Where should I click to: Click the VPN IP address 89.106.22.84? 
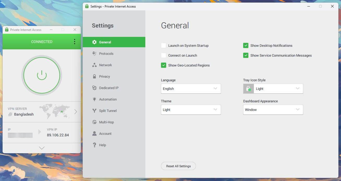coord(58,135)
